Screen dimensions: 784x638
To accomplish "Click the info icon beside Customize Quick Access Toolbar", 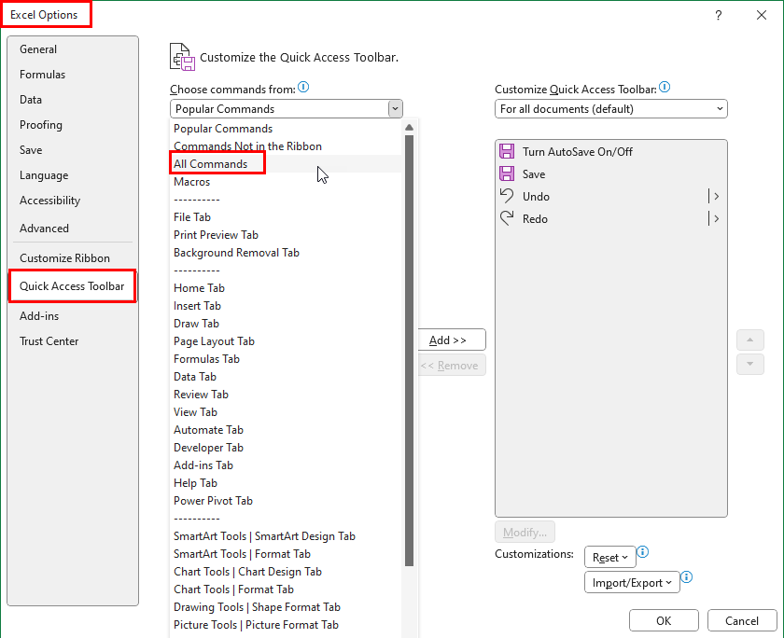I will pyautogui.click(x=665, y=88).
